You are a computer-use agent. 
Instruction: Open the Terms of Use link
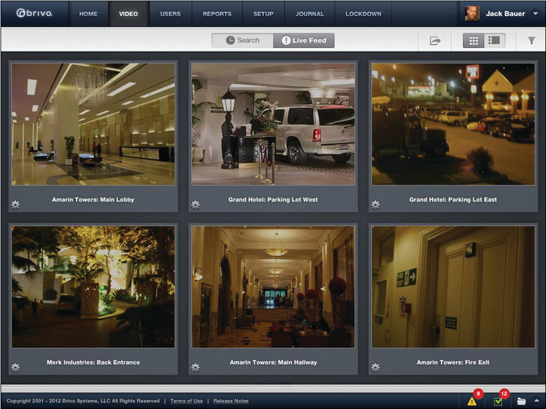tap(186, 401)
